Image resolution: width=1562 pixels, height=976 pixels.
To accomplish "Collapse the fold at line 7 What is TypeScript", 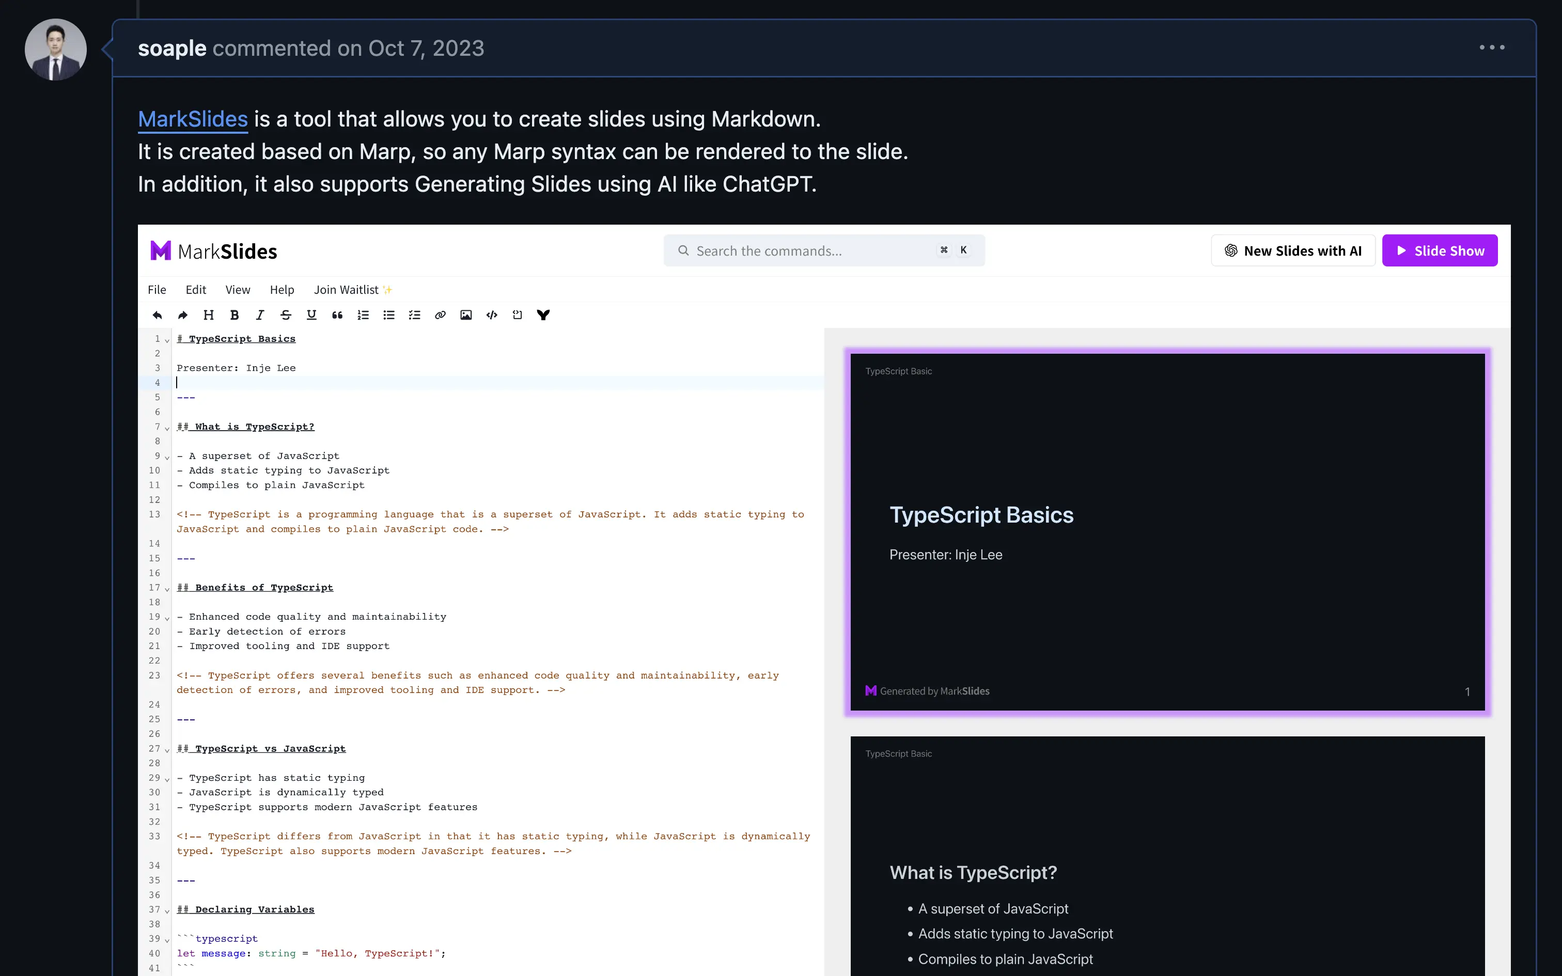I will (167, 428).
